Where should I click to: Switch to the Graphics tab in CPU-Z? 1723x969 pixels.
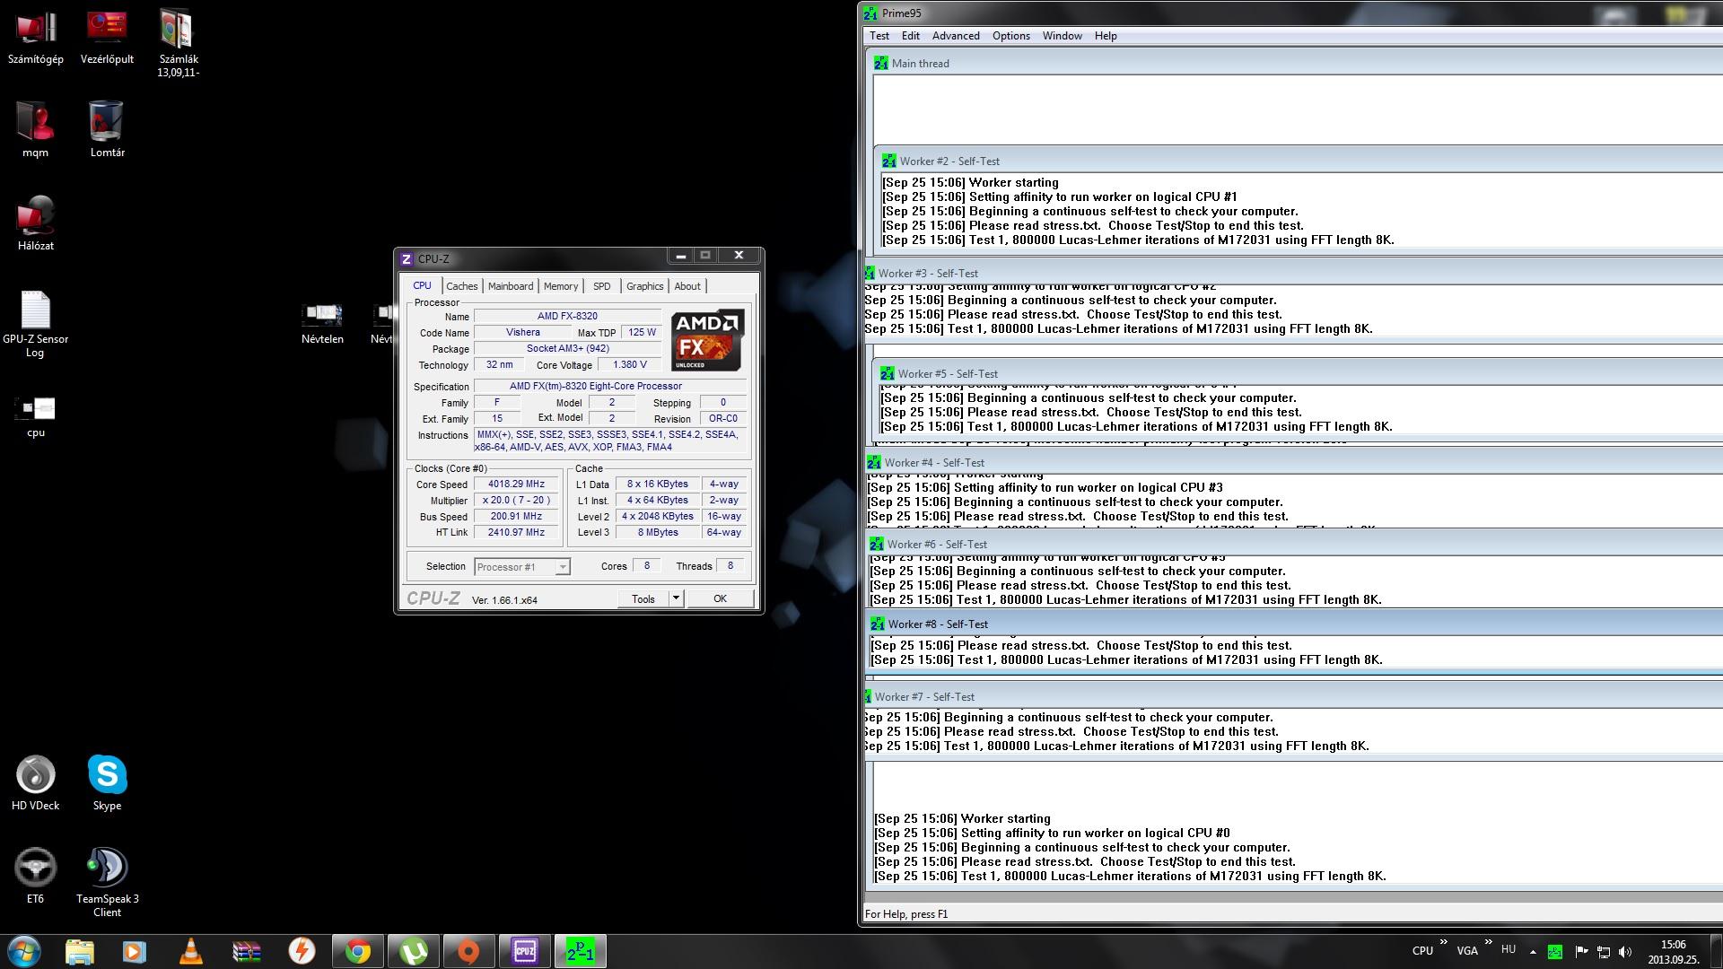coord(644,286)
